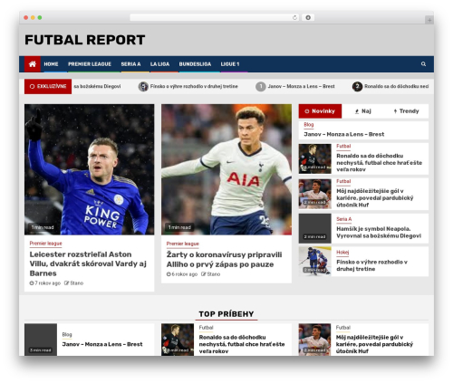Open SERIA A menu item
Image resolution: width=453 pixels, height=383 pixels.
click(130, 64)
